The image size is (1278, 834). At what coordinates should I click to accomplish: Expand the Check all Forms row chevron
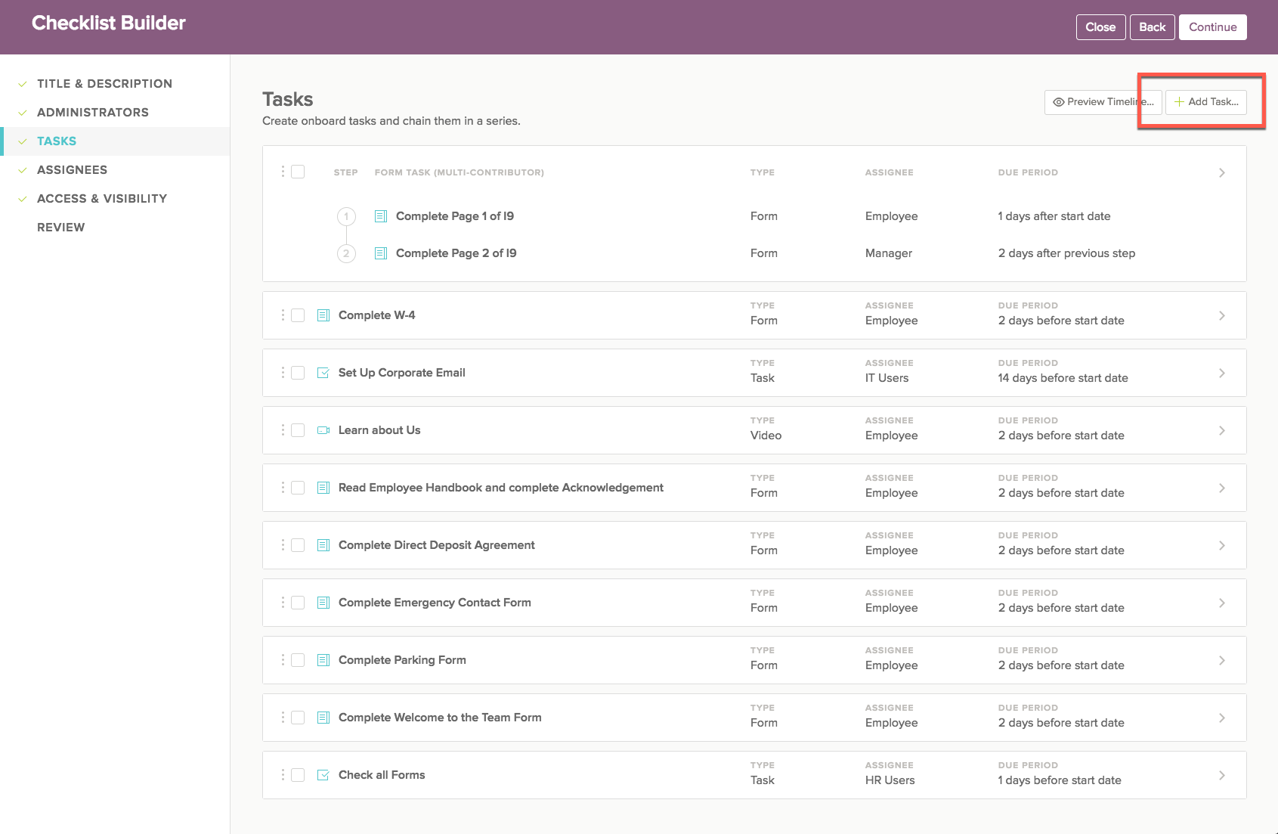[1222, 775]
